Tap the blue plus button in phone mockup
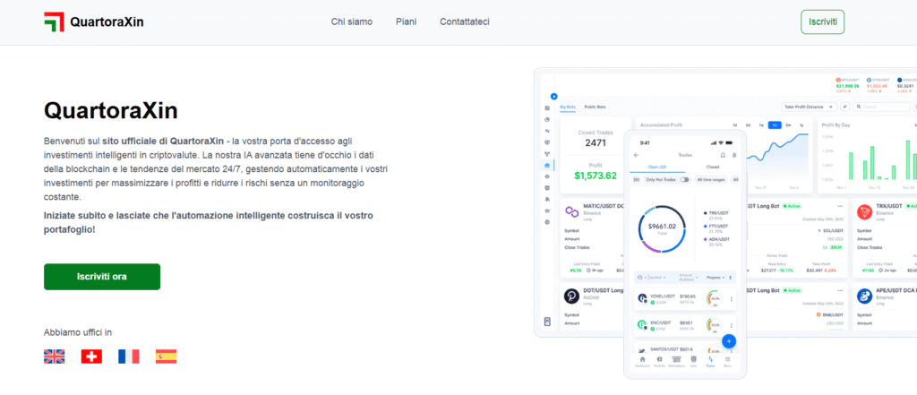917x395 pixels. (x=728, y=340)
